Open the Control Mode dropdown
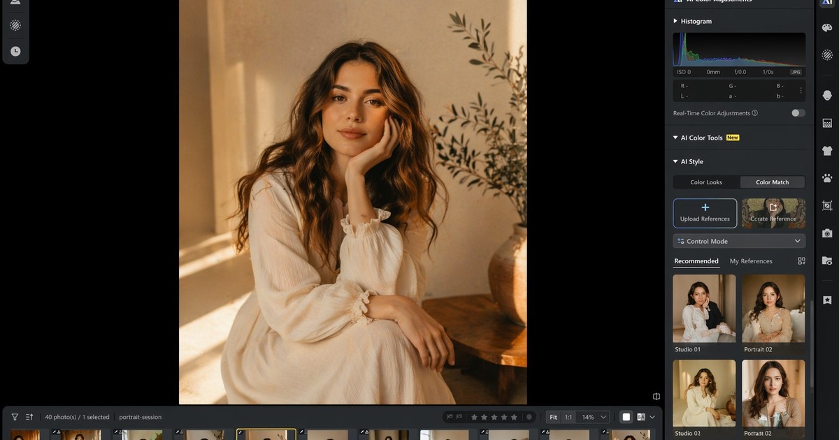Screen dimensions: 839x440 point(739,241)
